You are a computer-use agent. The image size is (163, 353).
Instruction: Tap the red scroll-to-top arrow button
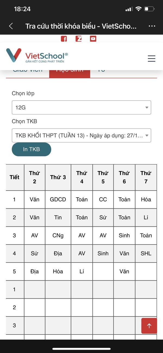[149, 326]
